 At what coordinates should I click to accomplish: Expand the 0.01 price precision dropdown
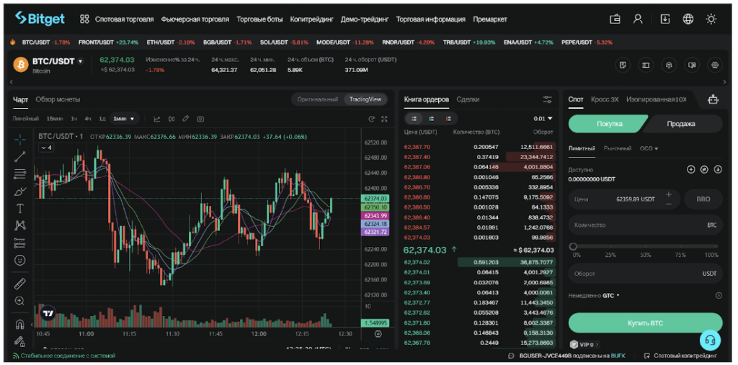[543, 118]
